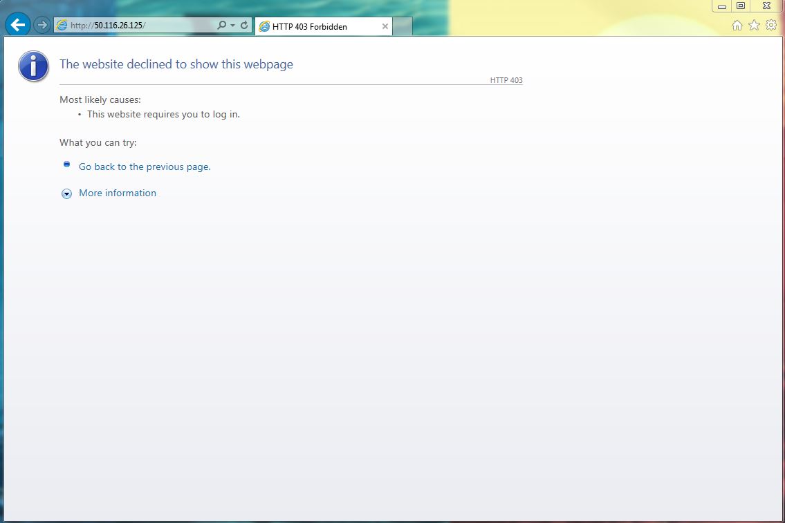Click the 'HTTP 403' error code text
This screenshot has height=523, width=785.
[506, 80]
